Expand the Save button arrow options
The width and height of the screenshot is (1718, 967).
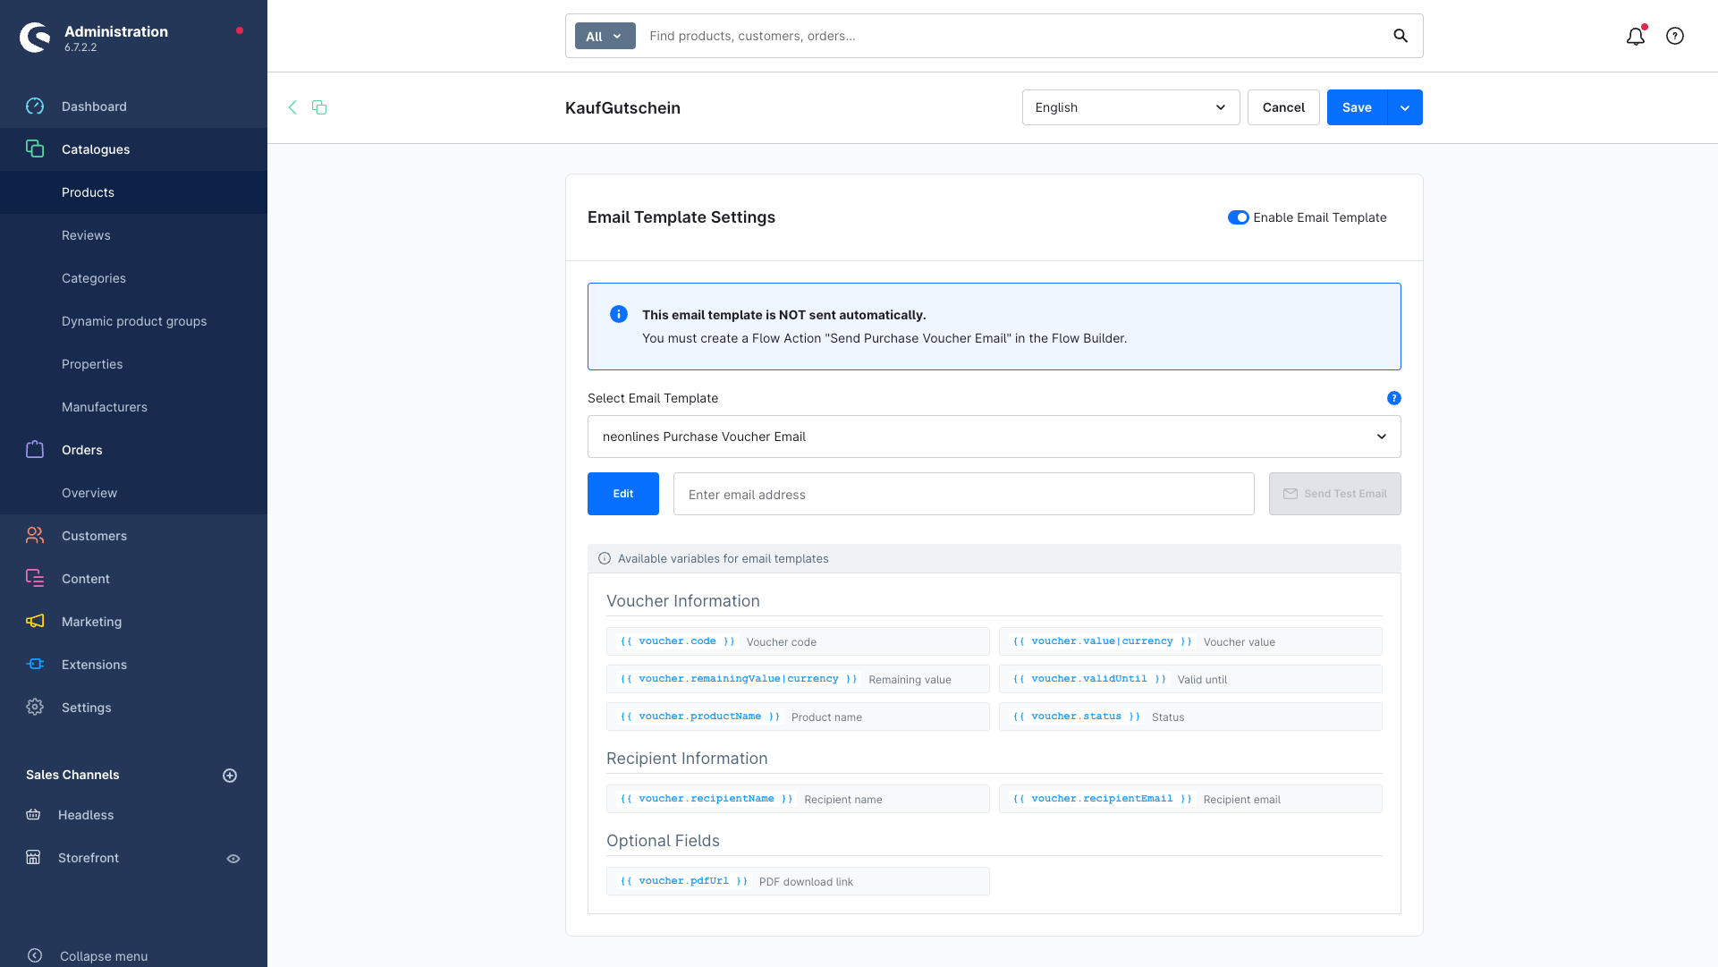pyautogui.click(x=1405, y=107)
